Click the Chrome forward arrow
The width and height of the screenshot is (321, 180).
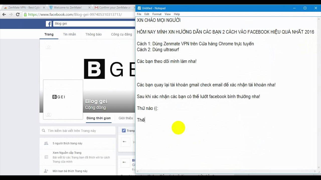click(x=11, y=14)
